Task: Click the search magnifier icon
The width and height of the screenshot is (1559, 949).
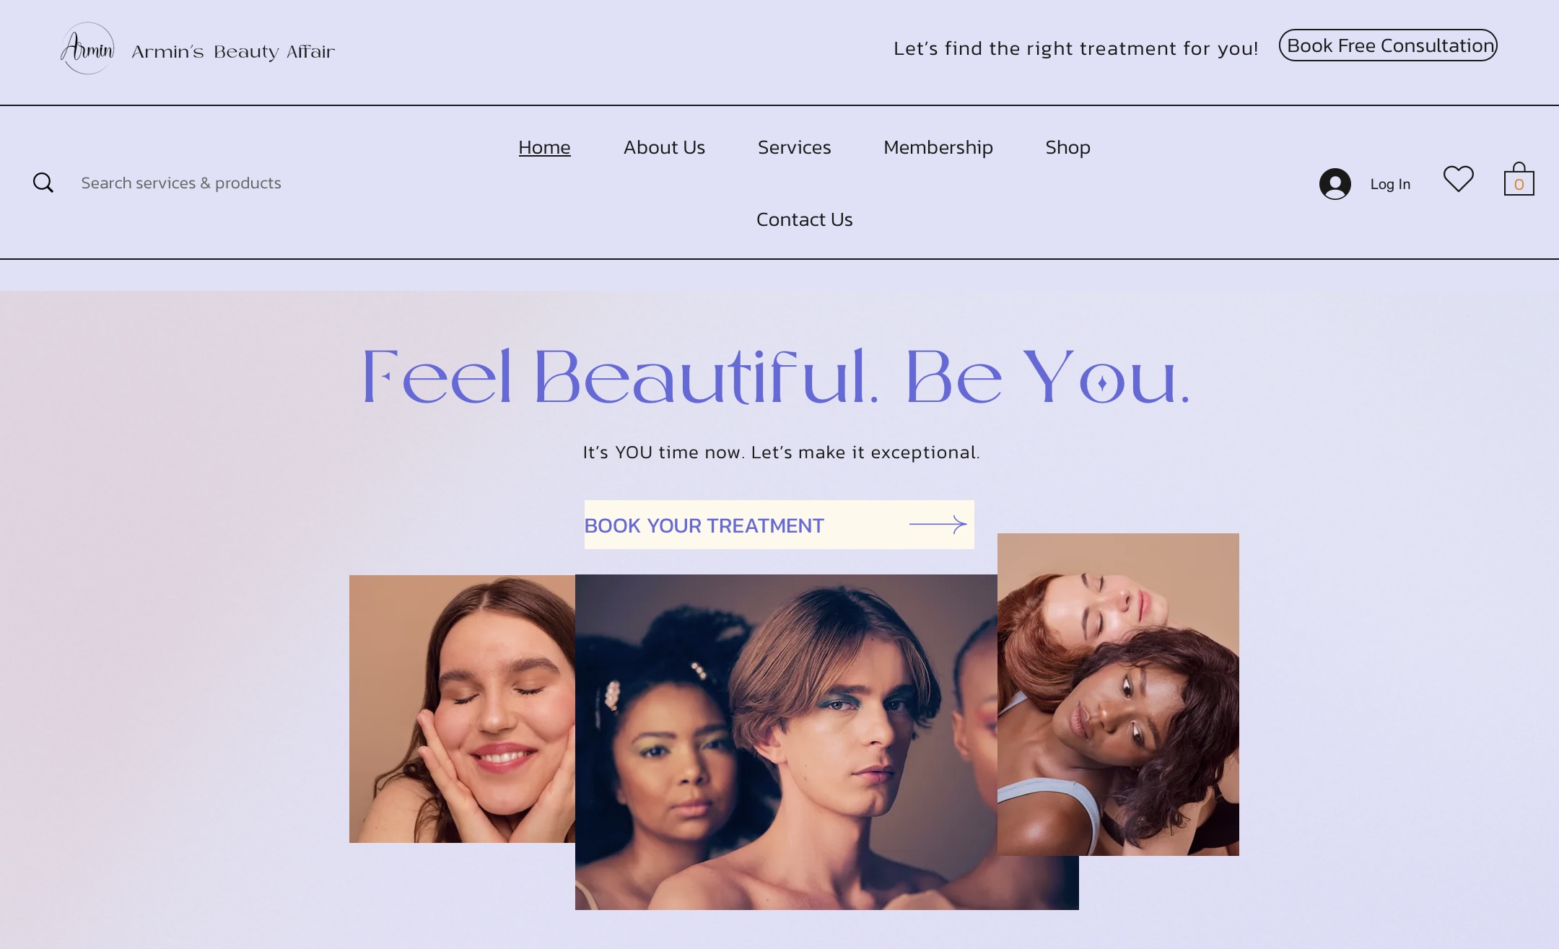Action: click(43, 183)
